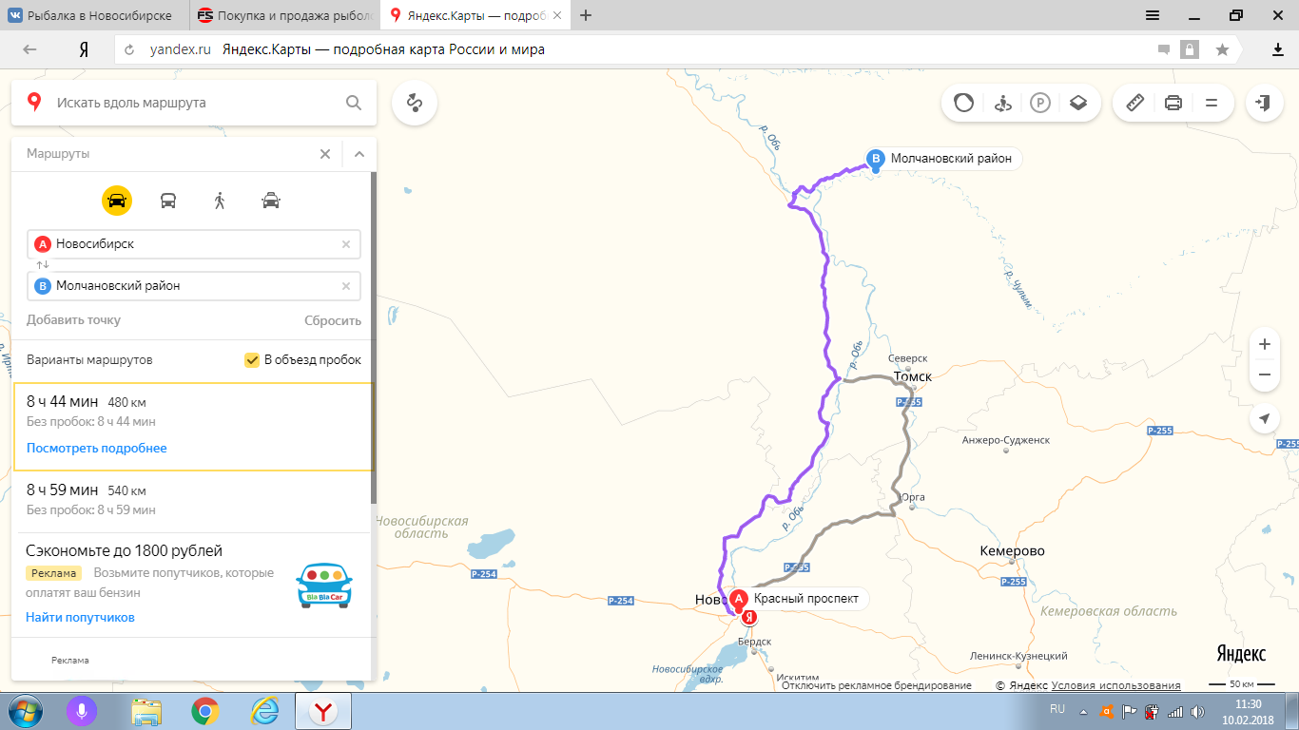
Task: Activate the ruler distance tool
Action: click(x=1134, y=103)
